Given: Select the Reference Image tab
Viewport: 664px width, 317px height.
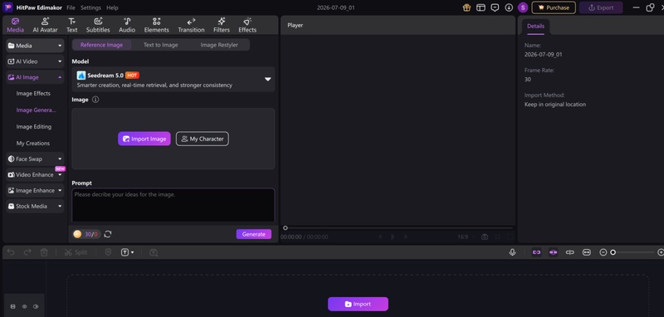Looking at the screenshot, I should pyautogui.click(x=101, y=45).
